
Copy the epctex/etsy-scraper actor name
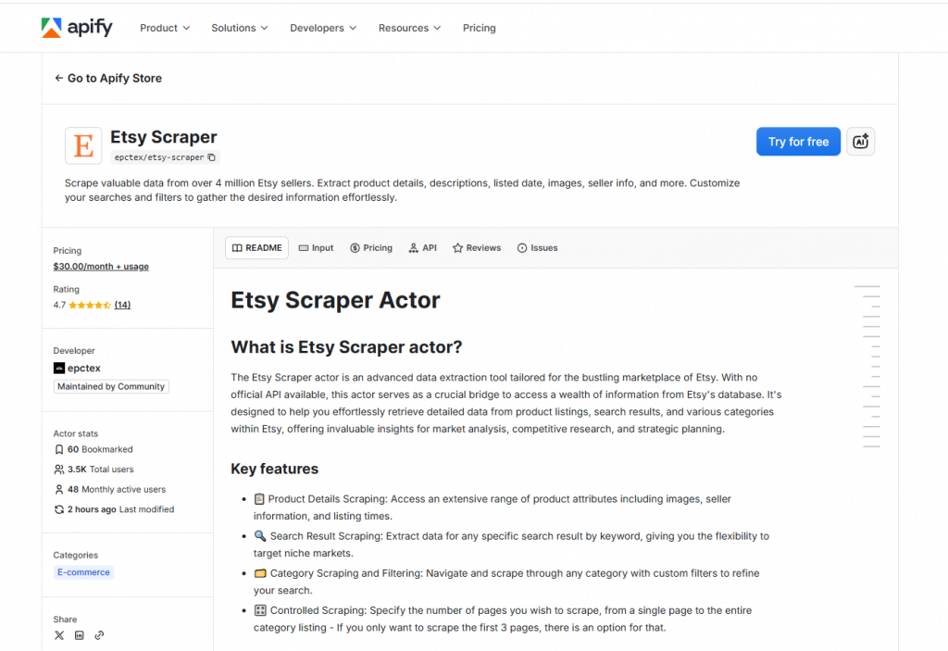[x=211, y=157]
